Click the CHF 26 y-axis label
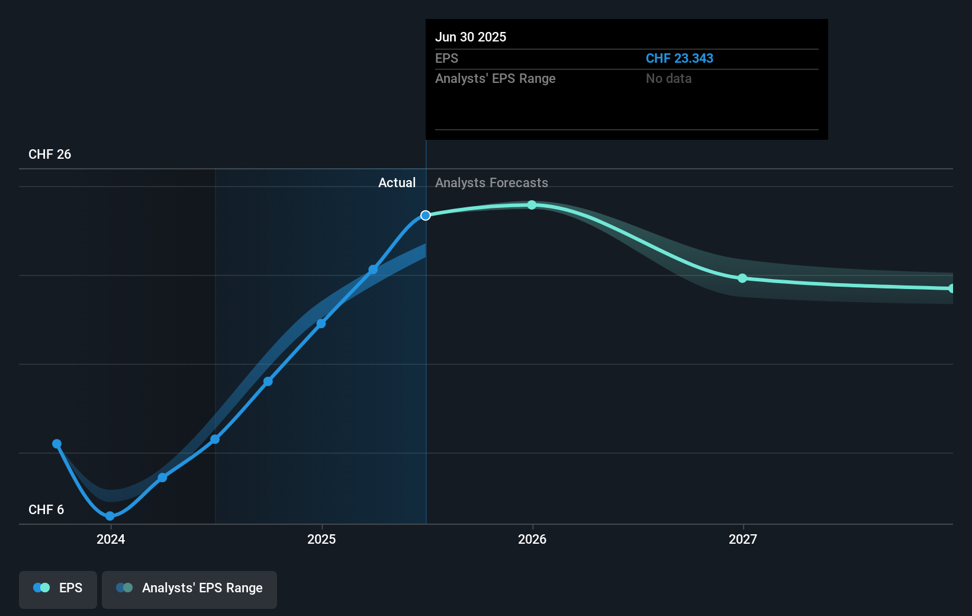Image resolution: width=972 pixels, height=616 pixels. pyautogui.click(x=50, y=154)
